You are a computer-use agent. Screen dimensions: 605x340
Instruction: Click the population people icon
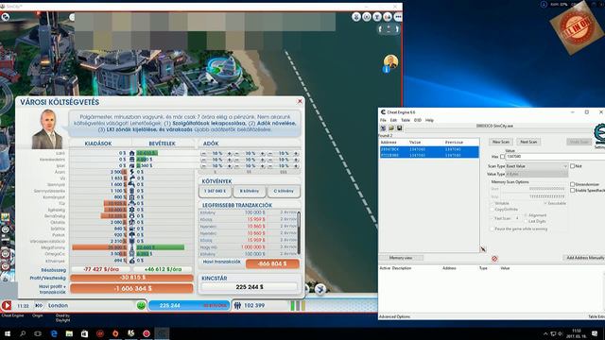237,305
